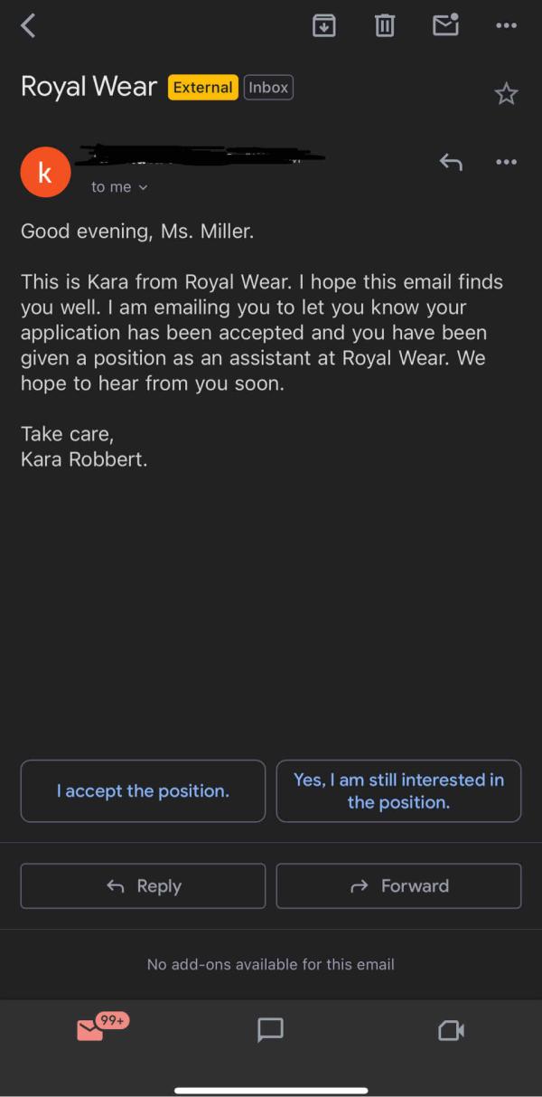Open the message's three-dot options menu
The image size is (542, 1097).
pos(507,163)
